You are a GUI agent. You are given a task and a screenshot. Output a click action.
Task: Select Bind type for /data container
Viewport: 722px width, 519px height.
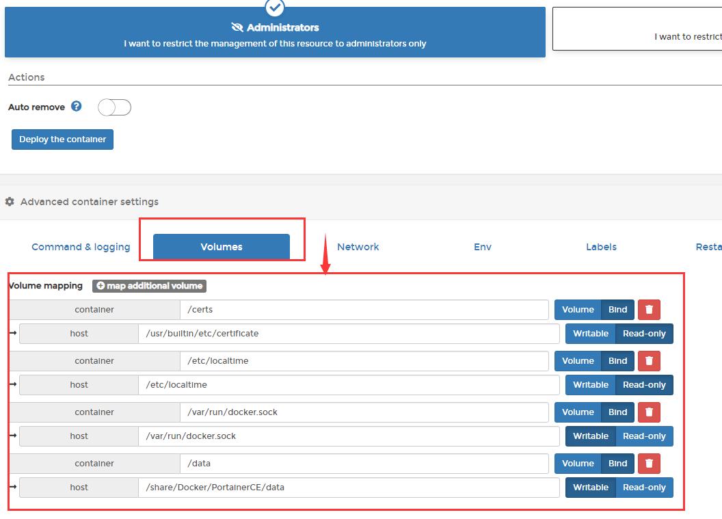[617, 464]
